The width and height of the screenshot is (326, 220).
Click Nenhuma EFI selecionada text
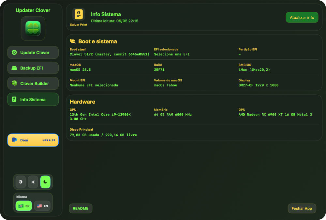(x=94, y=85)
